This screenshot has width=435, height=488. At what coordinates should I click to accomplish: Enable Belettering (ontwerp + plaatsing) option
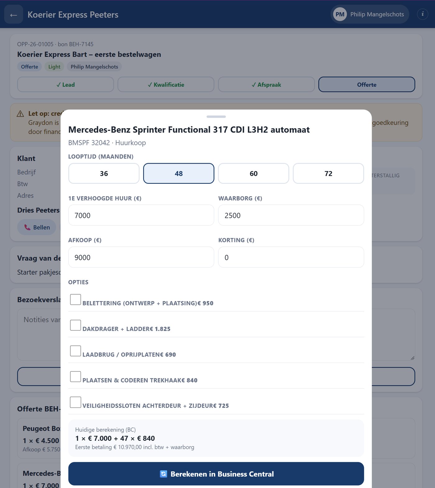point(76,300)
